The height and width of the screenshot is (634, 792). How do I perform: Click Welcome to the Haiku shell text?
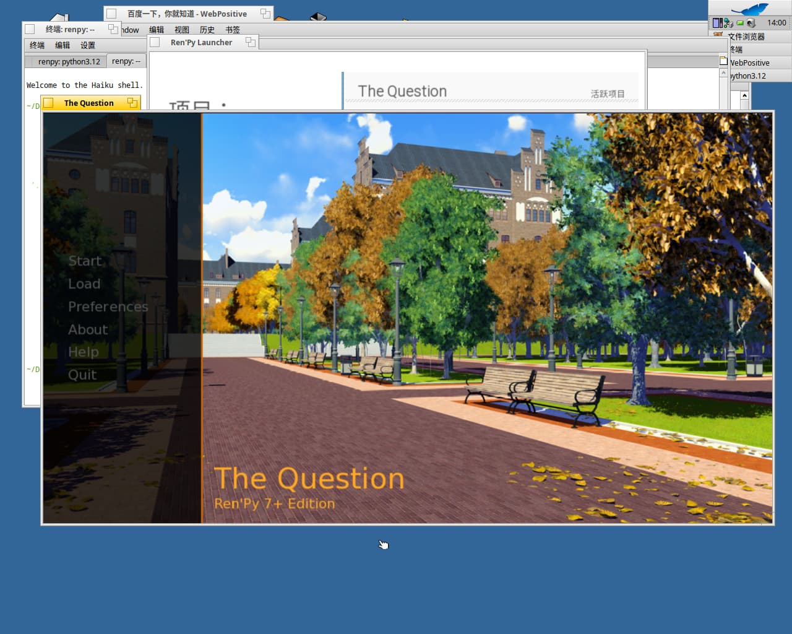point(85,85)
